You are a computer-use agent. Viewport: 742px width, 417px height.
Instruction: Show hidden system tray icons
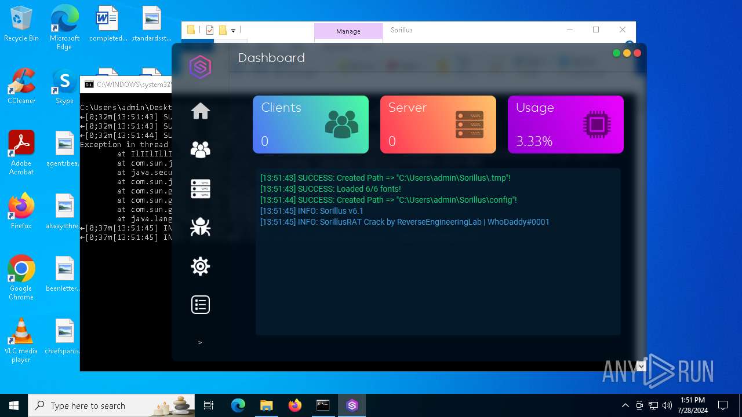625,405
